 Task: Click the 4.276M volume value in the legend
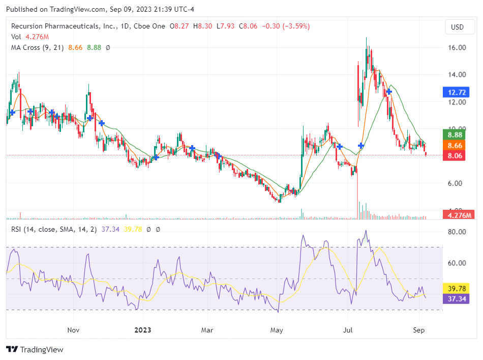[x=37, y=37]
